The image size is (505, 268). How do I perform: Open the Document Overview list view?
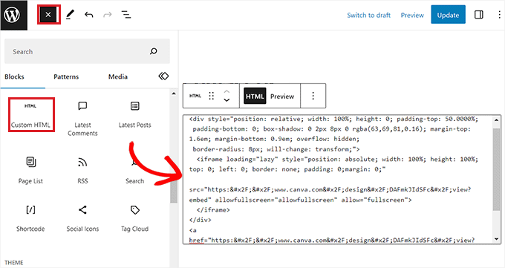pyautogui.click(x=126, y=15)
